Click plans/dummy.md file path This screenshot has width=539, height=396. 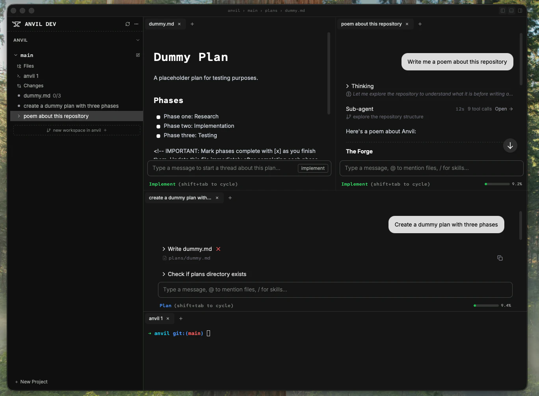coord(190,258)
